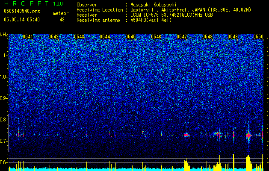Click the 0542 time marker
269x171 pixels.
point(53,37)
